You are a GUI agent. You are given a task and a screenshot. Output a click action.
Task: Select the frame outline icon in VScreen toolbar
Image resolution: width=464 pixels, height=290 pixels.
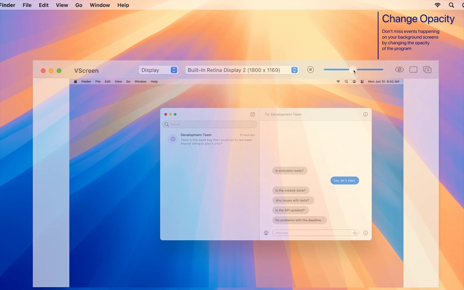click(x=413, y=69)
